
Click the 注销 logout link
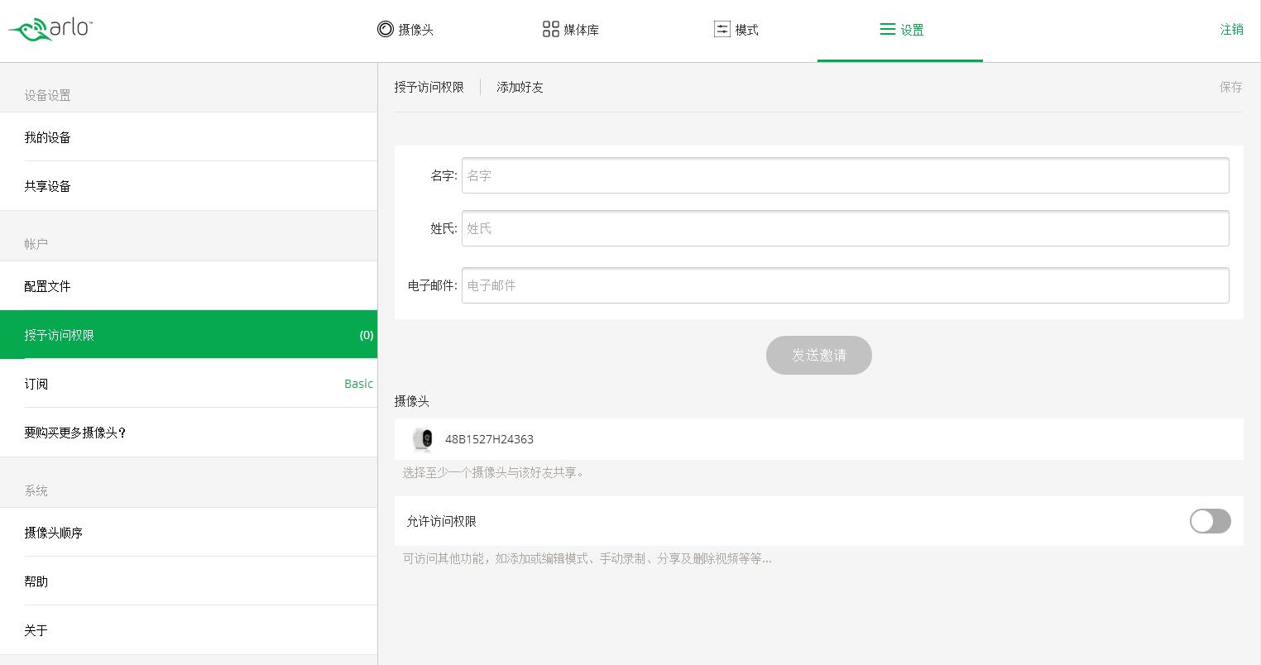click(1231, 30)
